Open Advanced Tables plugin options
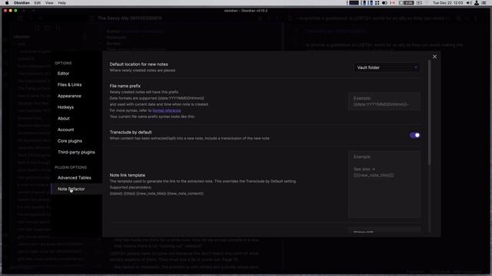492x276 pixels. point(75,178)
